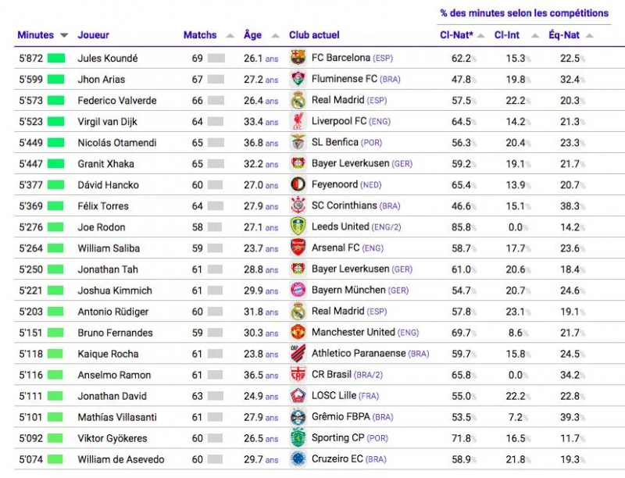The height and width of the screenshot is (478, 625).
Task: Click the Fluminense FC club logo
Action: 298,79
